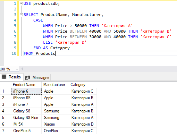Click the CASE keyword on line 4

38,20
